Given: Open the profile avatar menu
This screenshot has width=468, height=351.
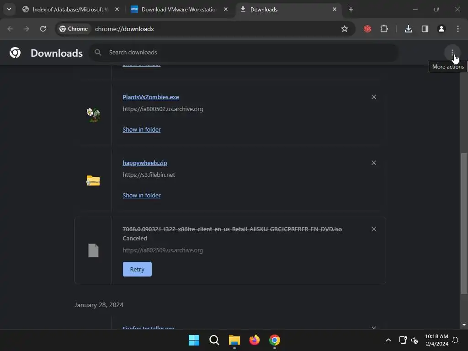Looking at the screenshot, I should (x=441, y=29).
